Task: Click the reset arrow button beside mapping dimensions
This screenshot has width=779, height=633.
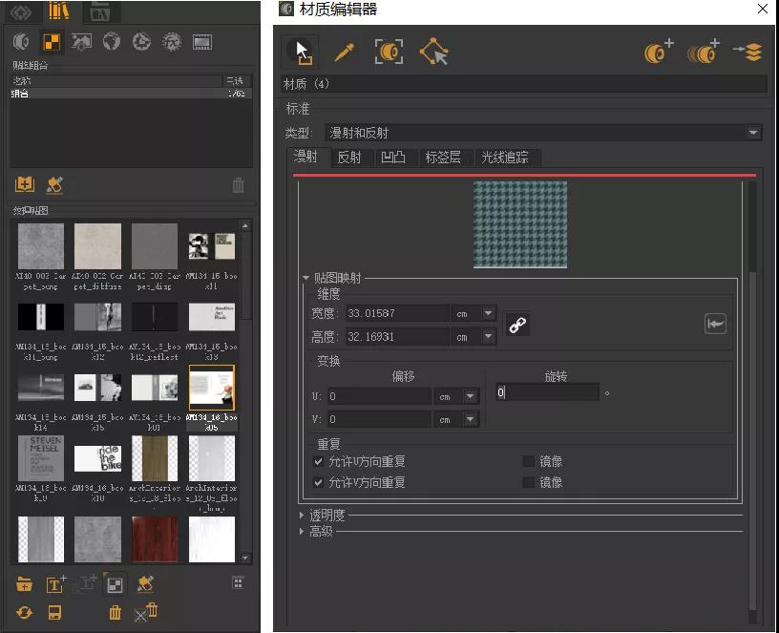Action: click(x=716, y=323)
